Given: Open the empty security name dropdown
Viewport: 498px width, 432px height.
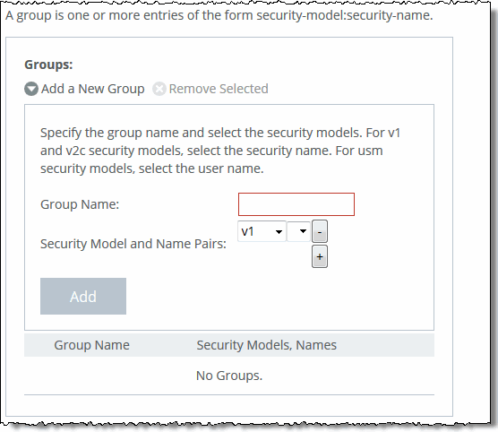Looking at the screenshot, I should point(298,231).
